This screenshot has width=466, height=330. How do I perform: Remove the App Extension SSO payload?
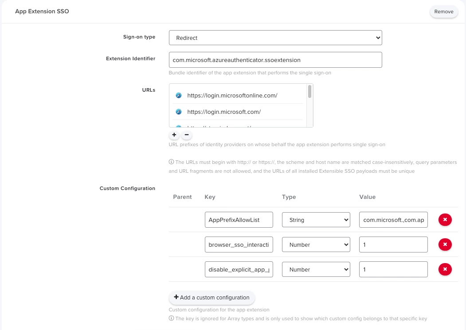pyautogui.click(x=444, y=12)
